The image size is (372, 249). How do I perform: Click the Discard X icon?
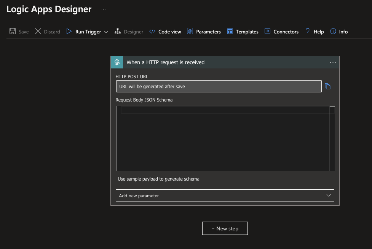[x=38, y=31]
